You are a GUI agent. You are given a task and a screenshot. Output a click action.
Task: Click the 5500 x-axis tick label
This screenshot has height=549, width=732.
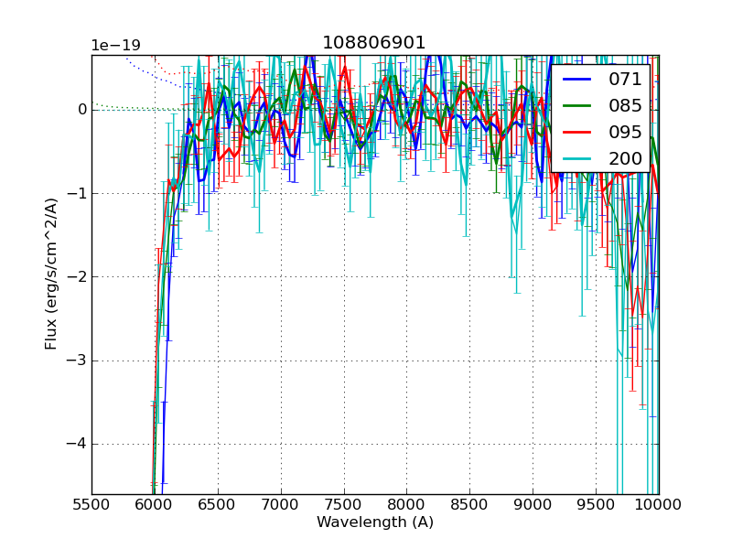coord(91,504)
